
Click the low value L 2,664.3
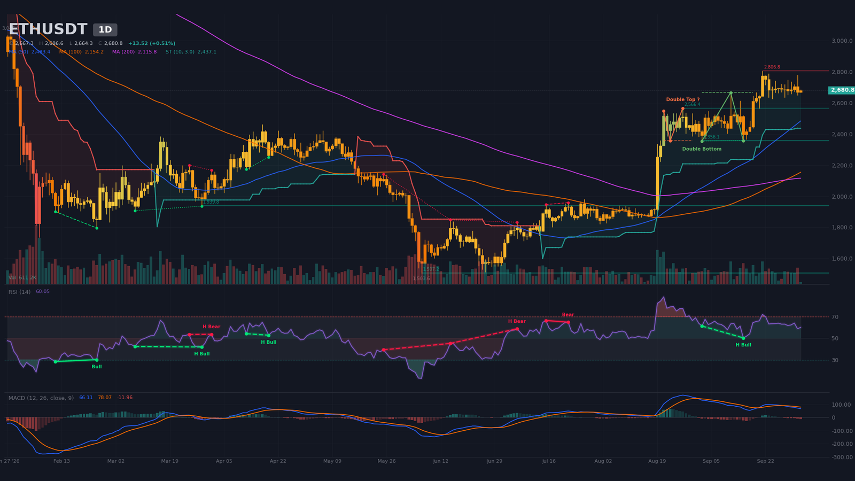click(x=81, y=43)
